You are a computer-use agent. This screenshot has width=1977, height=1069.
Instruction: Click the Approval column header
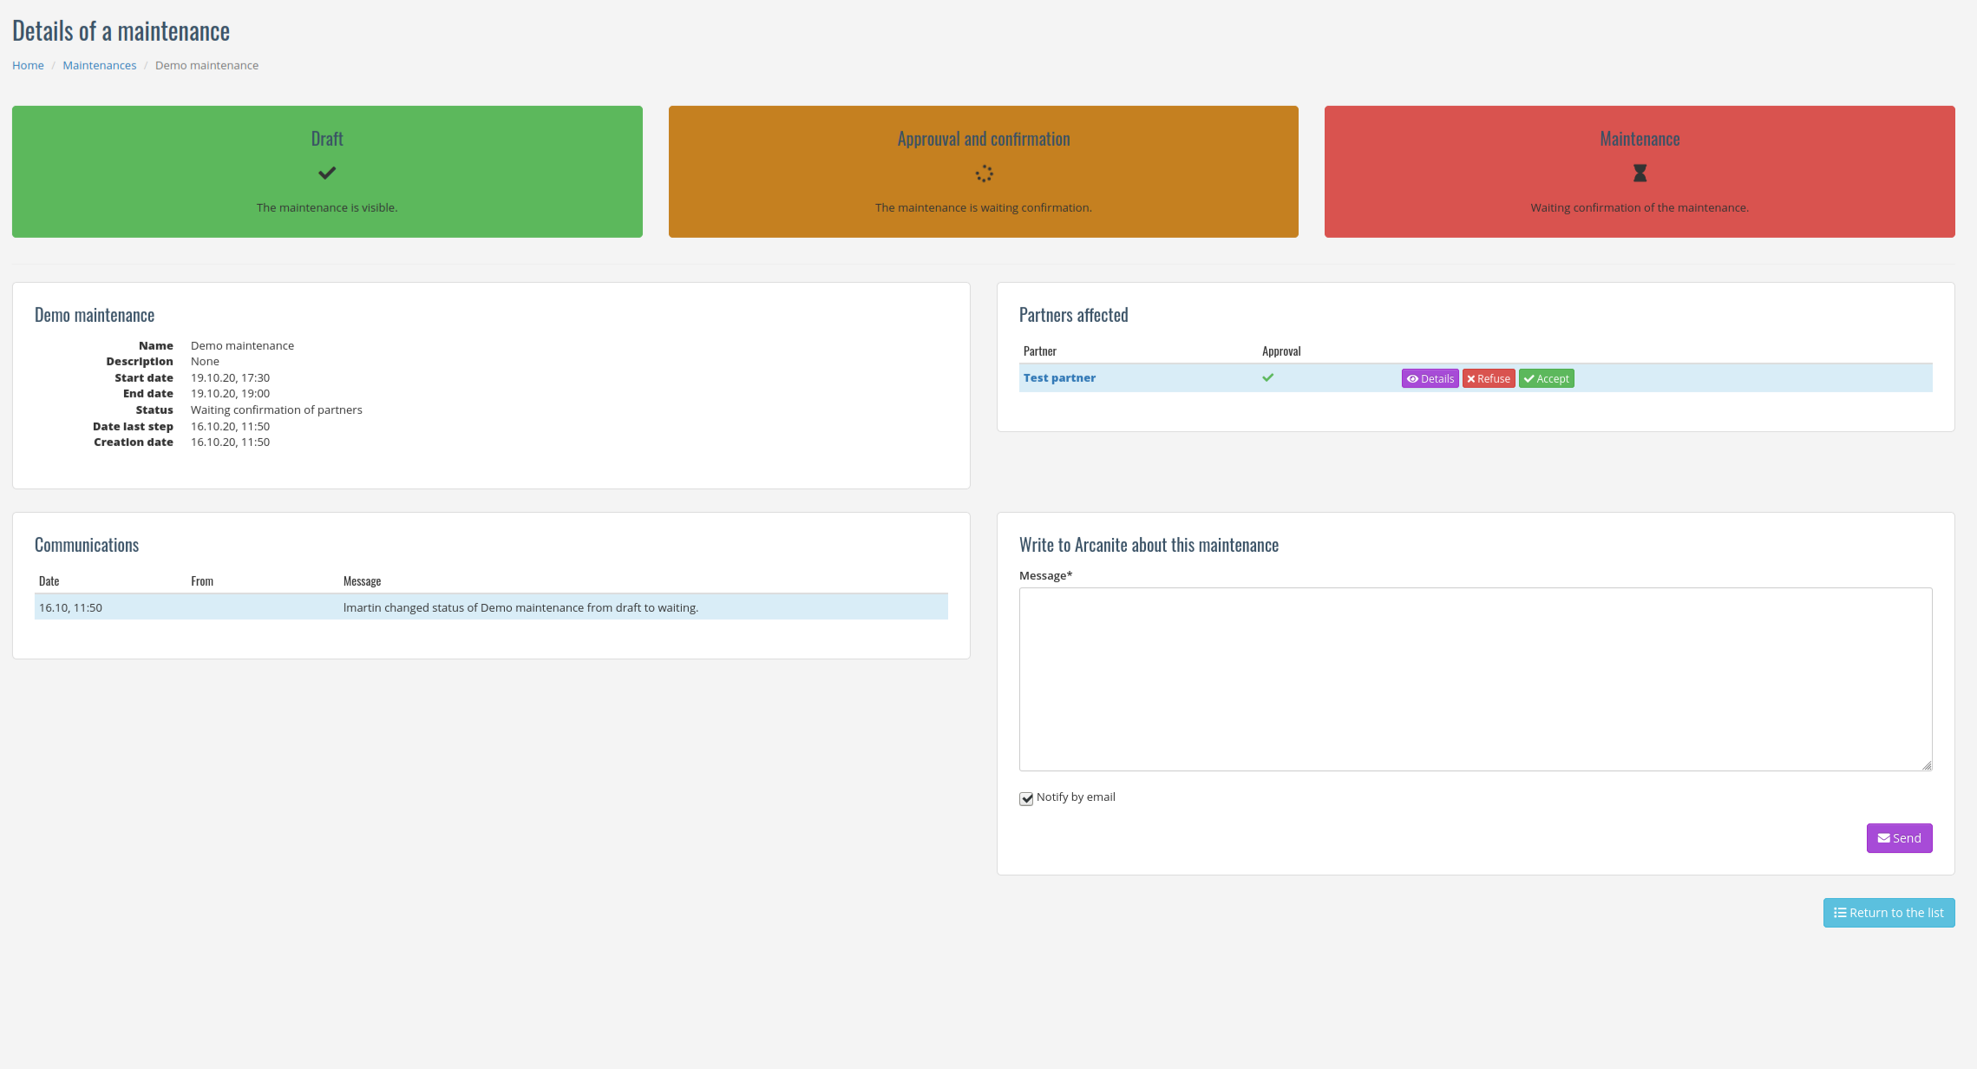(1281, 351)
